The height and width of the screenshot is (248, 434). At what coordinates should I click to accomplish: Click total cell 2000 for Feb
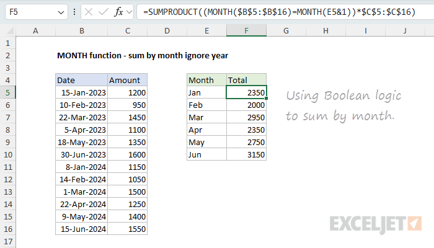click(x=246, y=105)
